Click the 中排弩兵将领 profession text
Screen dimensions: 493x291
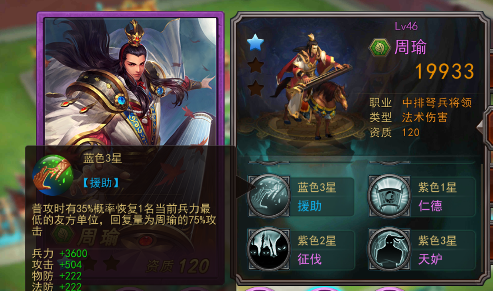point(437,102)
